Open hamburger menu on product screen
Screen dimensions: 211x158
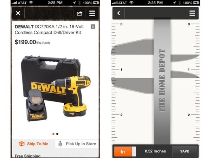pyautogui.click(x=92, y=13)
